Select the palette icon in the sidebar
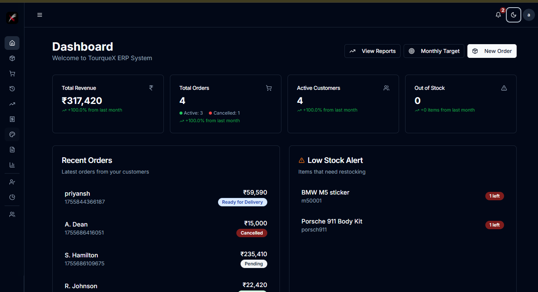 (x=12, y=134)
